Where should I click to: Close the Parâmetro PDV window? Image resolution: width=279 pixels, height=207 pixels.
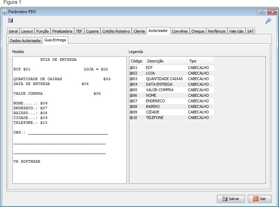272,12
